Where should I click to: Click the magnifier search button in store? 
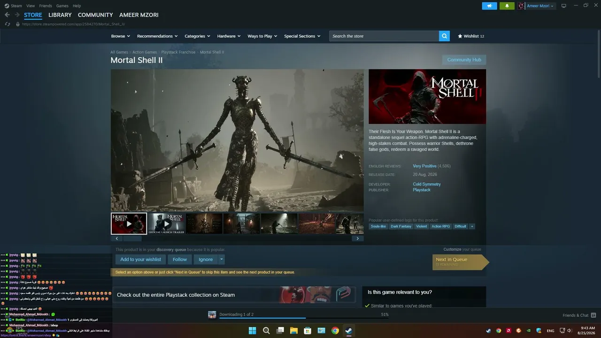[444, 36]
